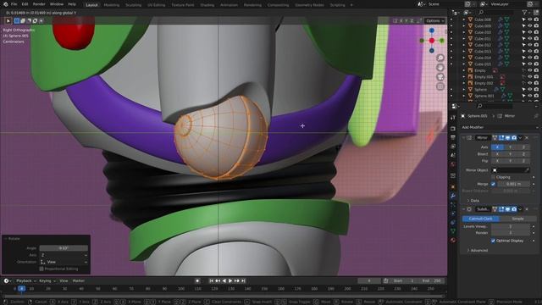Select the Sphere.001 object in outliner
The height and width of the screenshot is (305, 542).
tap(484, 96)
